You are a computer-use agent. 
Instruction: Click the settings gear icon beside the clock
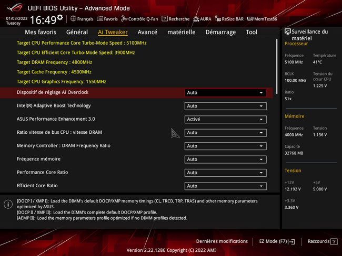pos(60,18)
